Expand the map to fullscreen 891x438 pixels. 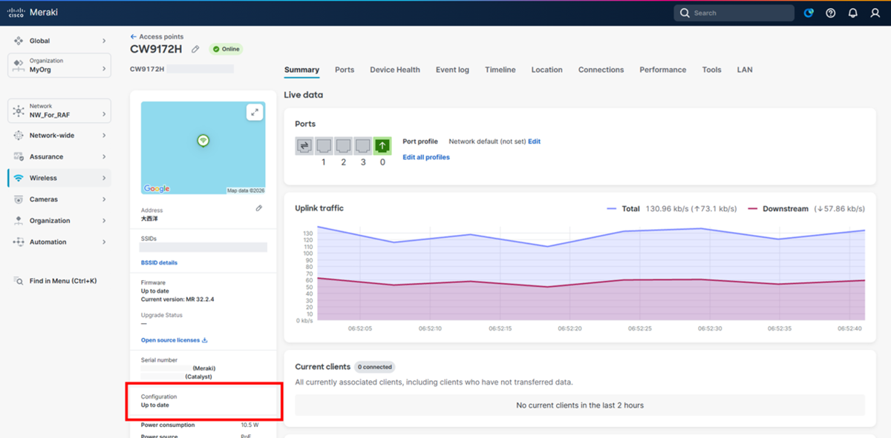point(255,112)
